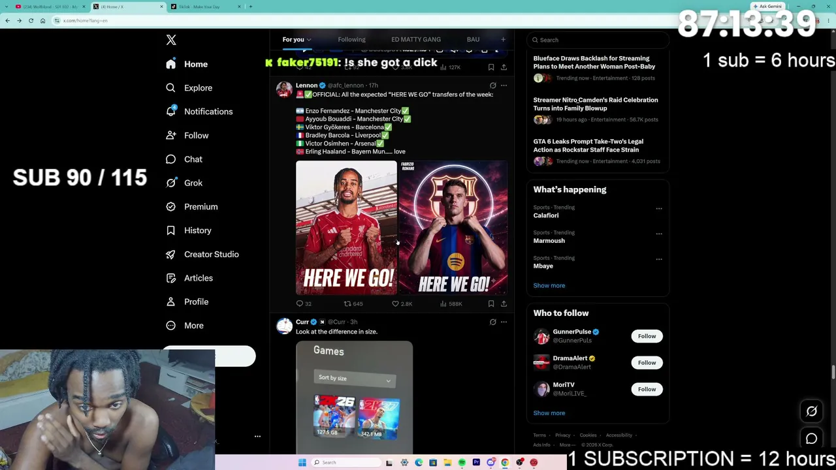Open the Blueface Draws Backlash news story
The width and height of the screenshot is (836, 470).
point(594,63)
